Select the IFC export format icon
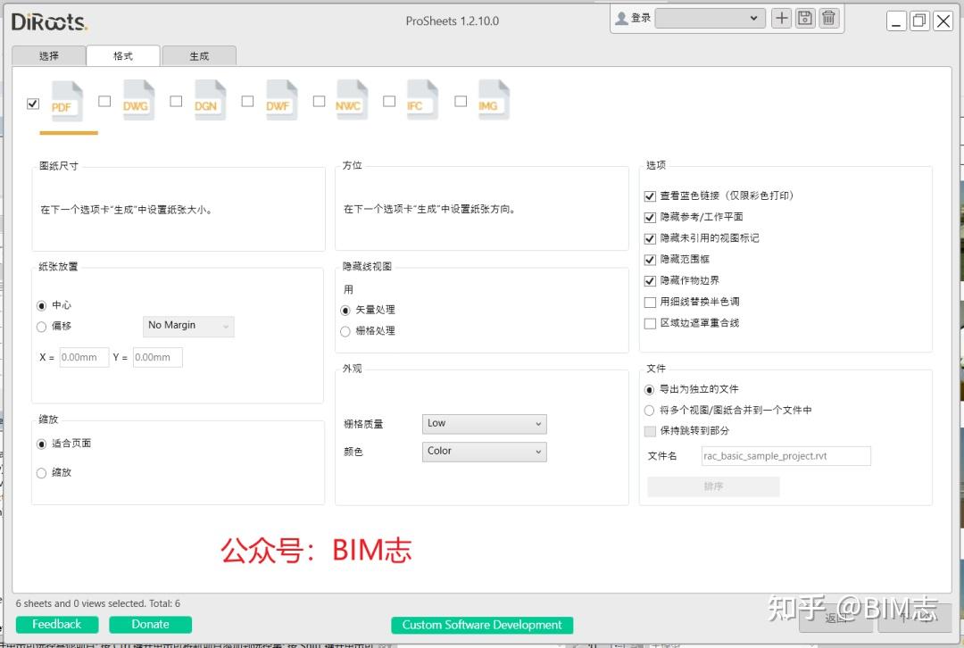Screen dimensions: 964x648 pos(421,100)
